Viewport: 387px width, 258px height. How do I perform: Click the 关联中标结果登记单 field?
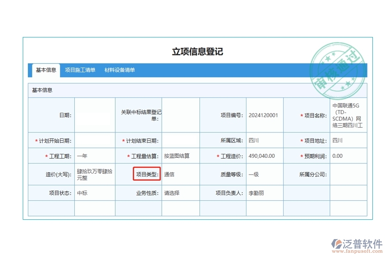pyautogui.click(x=180, y=114)
